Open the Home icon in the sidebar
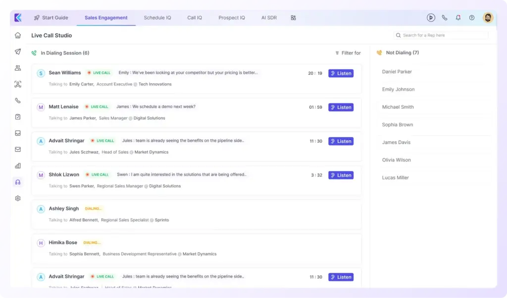 click(x=18, y=35)
